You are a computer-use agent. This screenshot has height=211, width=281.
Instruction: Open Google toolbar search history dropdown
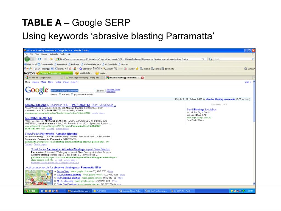(x=52, y=69)
